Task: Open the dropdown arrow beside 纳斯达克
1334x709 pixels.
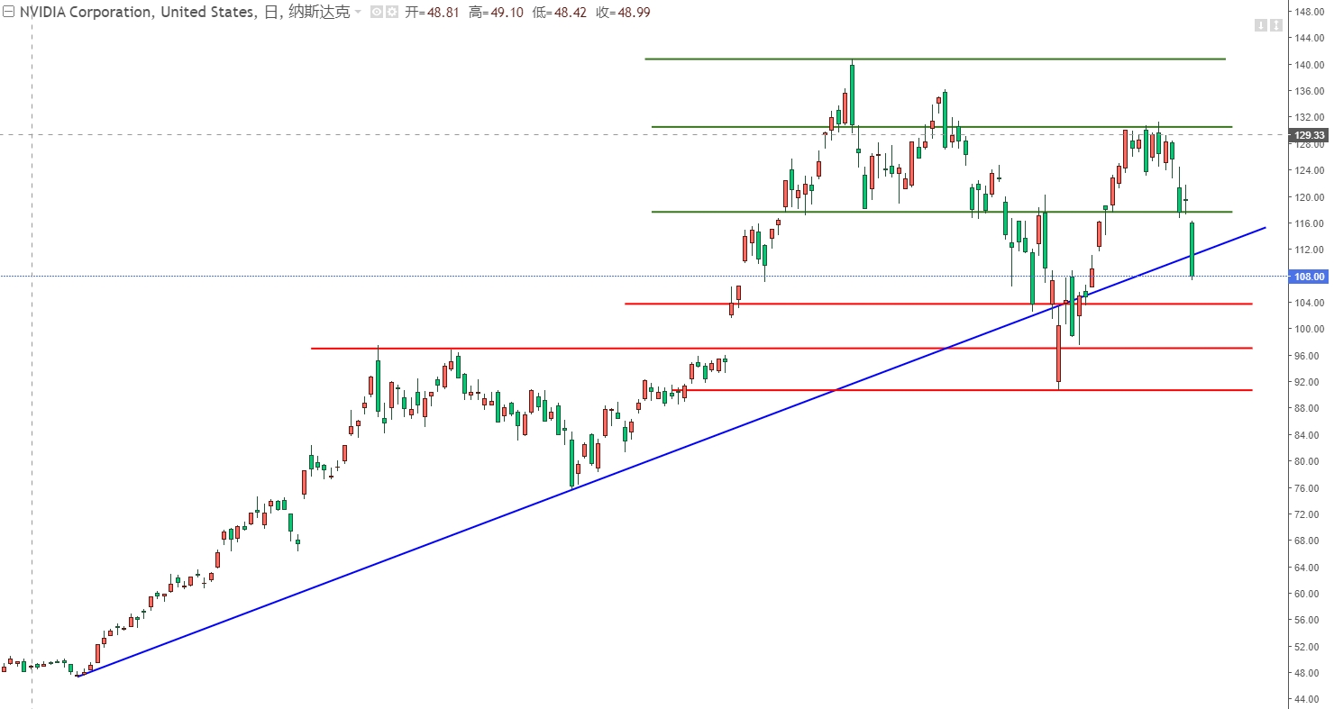Action: click(358, 13)
